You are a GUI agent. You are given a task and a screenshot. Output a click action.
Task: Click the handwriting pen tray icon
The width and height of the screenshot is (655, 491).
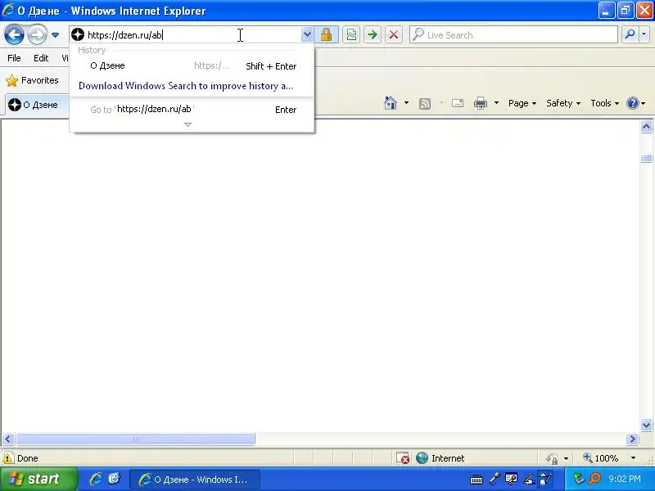coord(528,480)
